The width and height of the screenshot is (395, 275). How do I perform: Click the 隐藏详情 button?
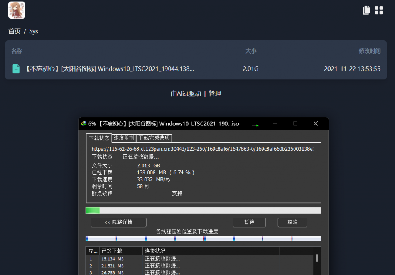click(x=118, y=223)
